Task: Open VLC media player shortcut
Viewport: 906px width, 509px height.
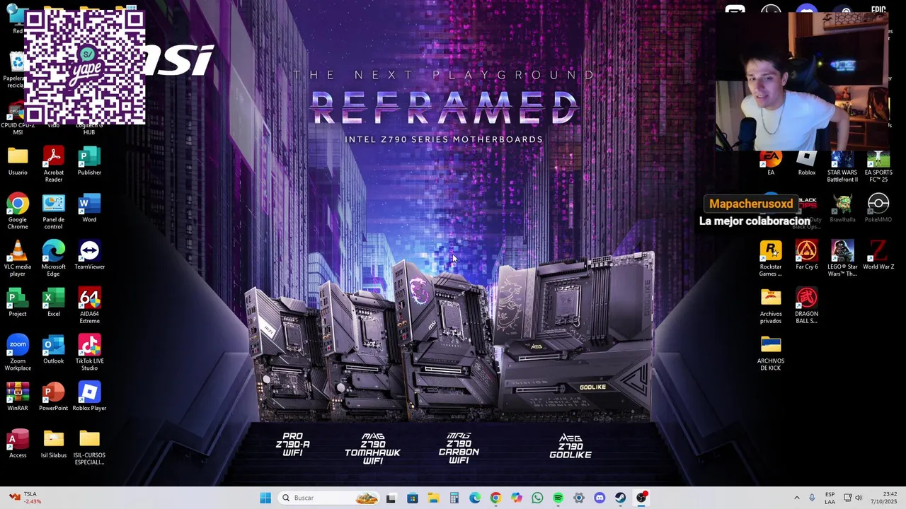Action: pos(18,259)
